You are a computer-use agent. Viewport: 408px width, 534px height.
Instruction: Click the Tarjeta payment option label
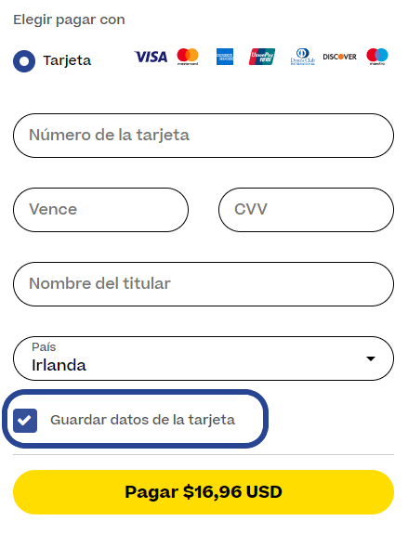[67, 60]
